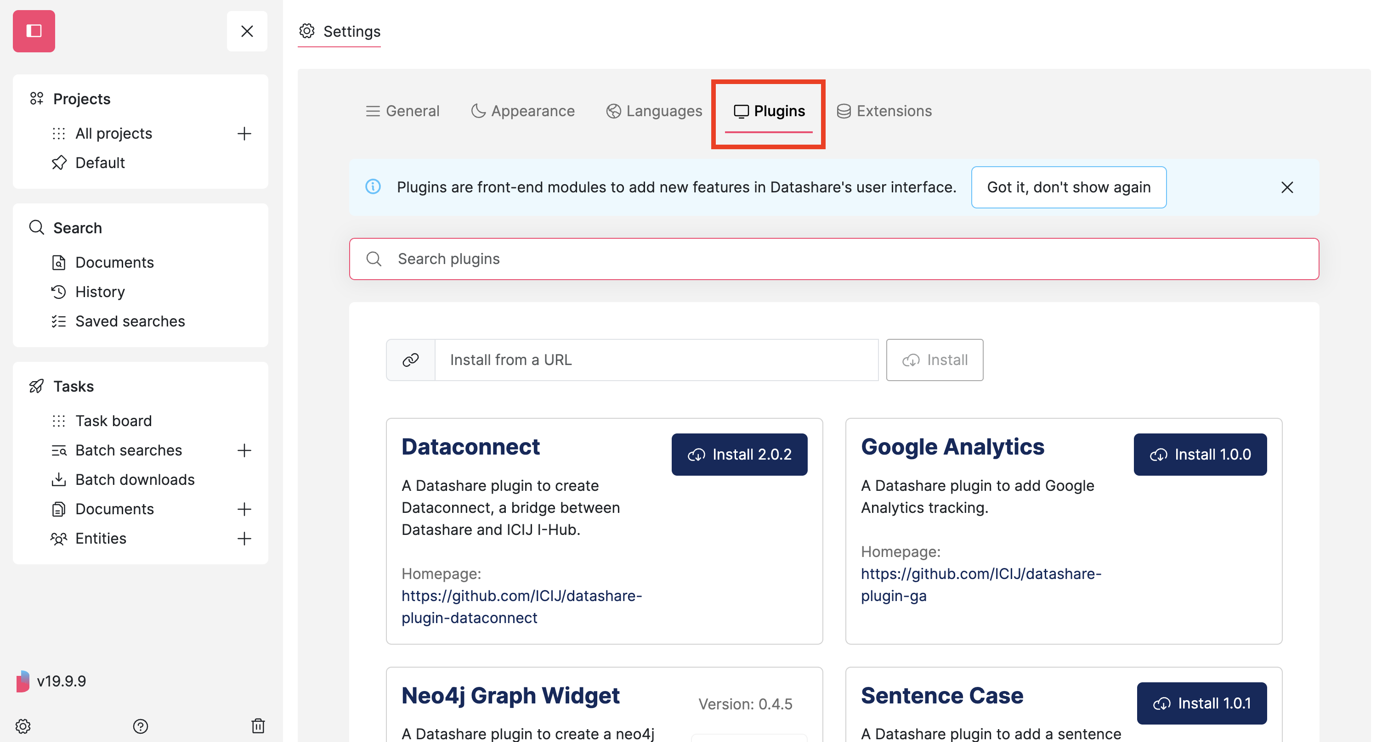This screenshot has width=1382, height=742.
Task: Click the link icon beside the URL field
Action: [410, 360]
